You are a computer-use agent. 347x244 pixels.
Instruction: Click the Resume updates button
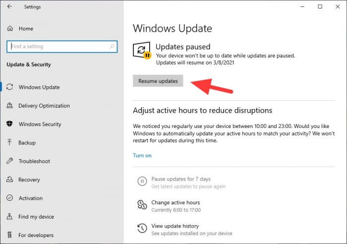pyautogui.click(x=158, y=81)
